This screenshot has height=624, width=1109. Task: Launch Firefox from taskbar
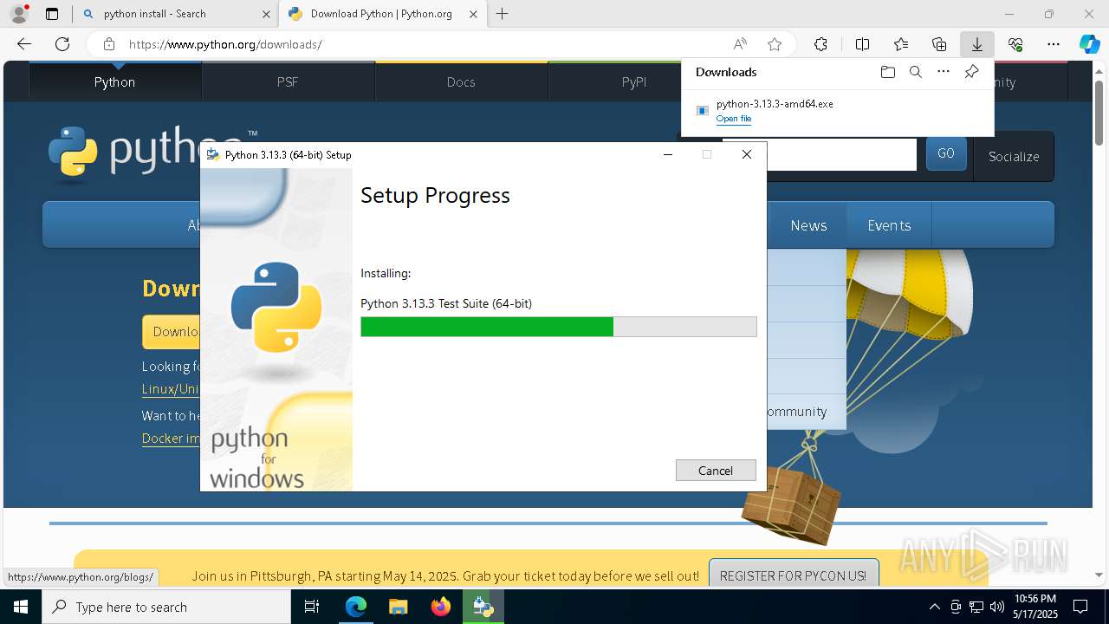[440, 607]
